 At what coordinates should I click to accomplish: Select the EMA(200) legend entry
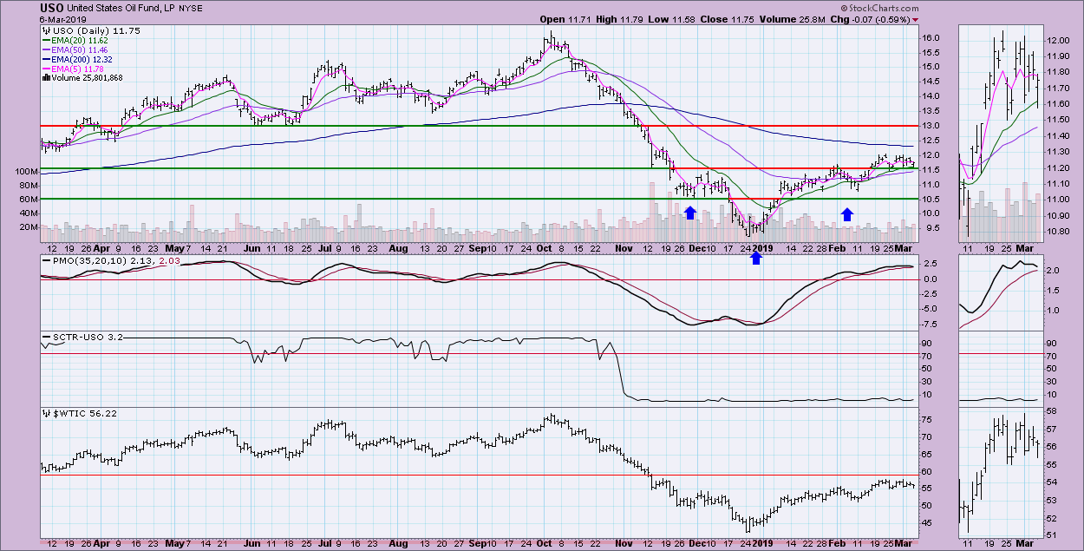pos(75,59)
